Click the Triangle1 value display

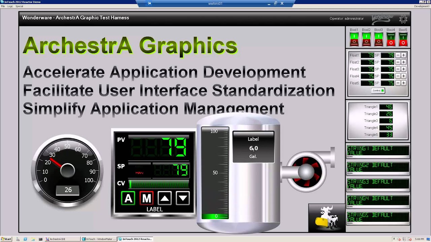click(x=386, y=107)
